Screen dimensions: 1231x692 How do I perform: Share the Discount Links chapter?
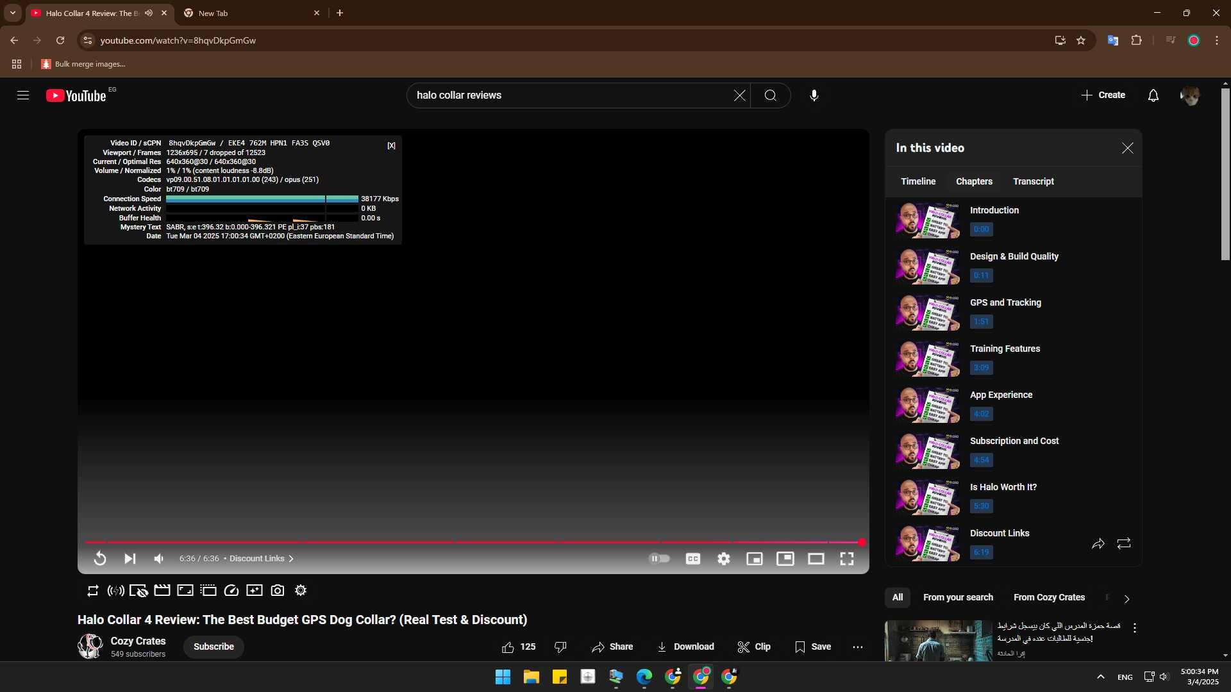pos(1098,544)
